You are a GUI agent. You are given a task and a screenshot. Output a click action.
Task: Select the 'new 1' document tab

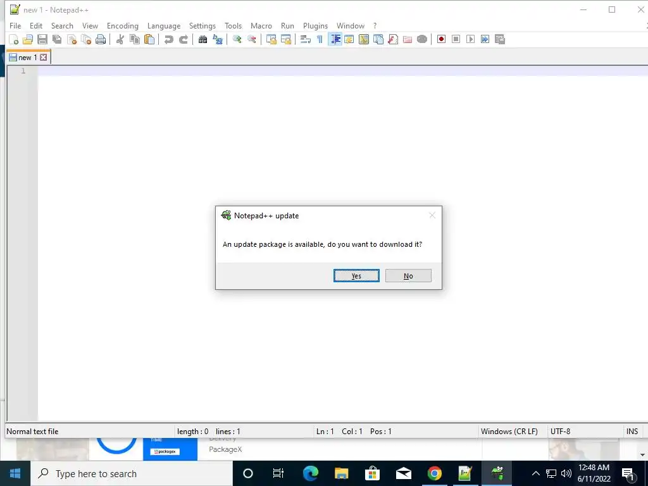pos(28,58)
